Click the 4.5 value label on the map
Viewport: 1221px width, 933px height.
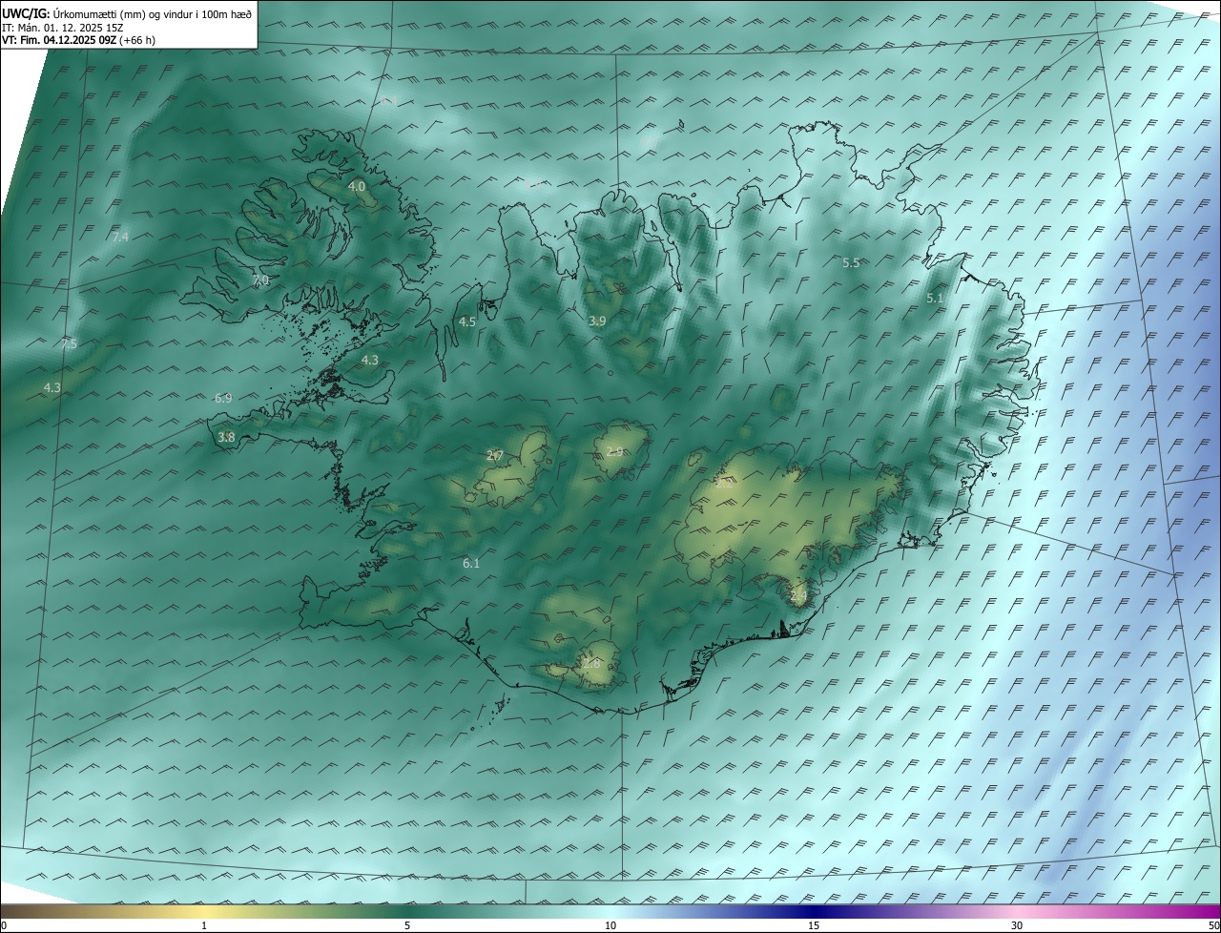point(467,322)
